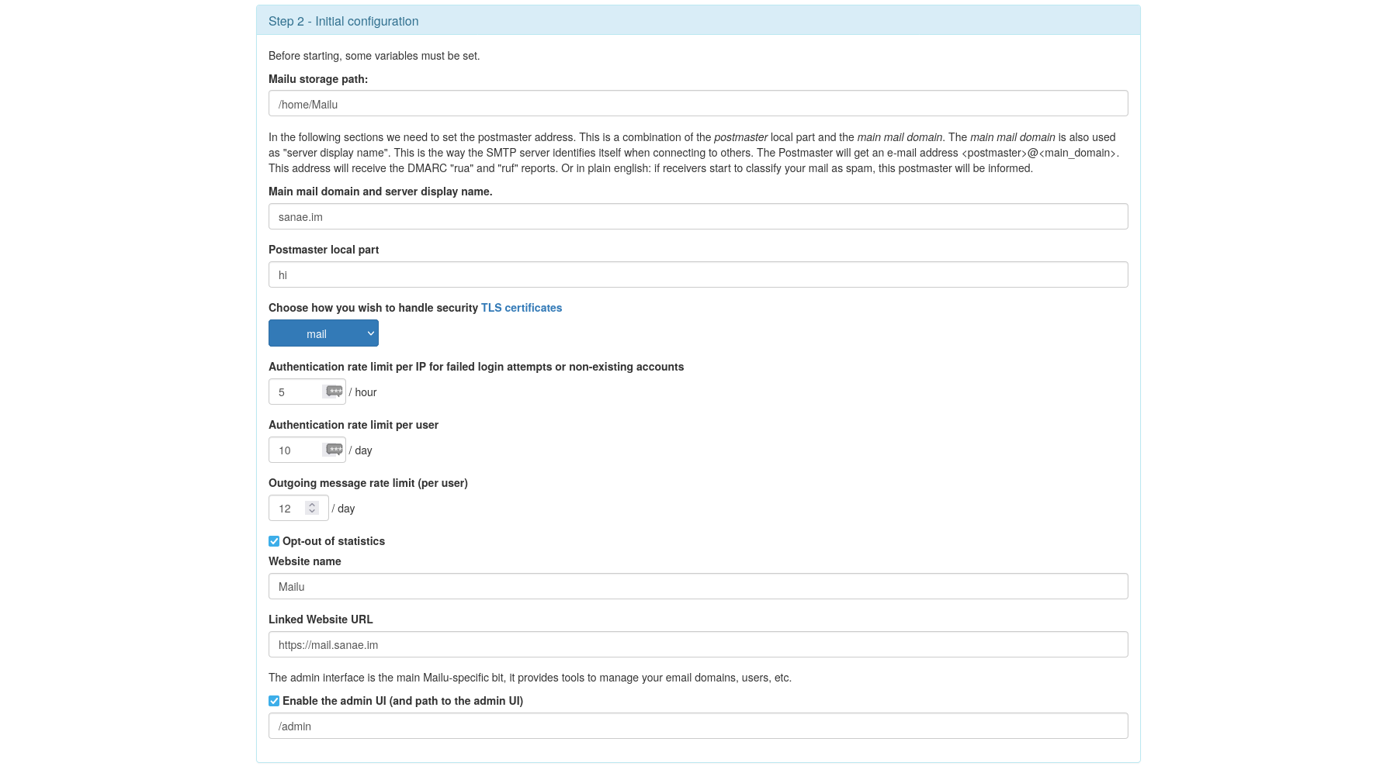Click the password-manager icon in the per-user rate limit field
This screenshot has width=1397, height=773.
click(334, 450)
